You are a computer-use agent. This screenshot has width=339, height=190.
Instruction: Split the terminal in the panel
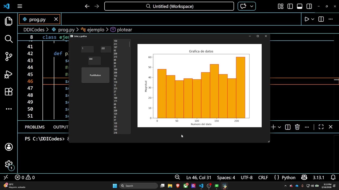point(288,127)
